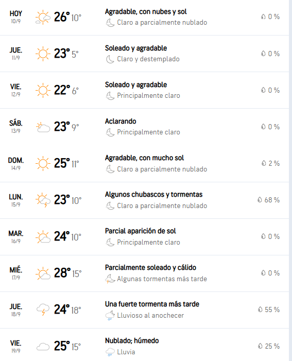
Task: Click the storm cloud icon for JUE. 18/9
Action: pyautogui.click(x=43, y=310)
